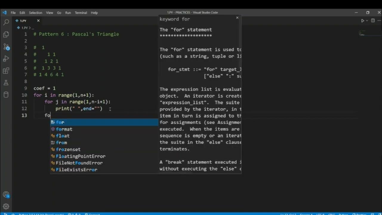Viewport: 382px width, 215px height.
Task: Choose the 'frozenset' autocomplete suggestion
Action: 104,149
